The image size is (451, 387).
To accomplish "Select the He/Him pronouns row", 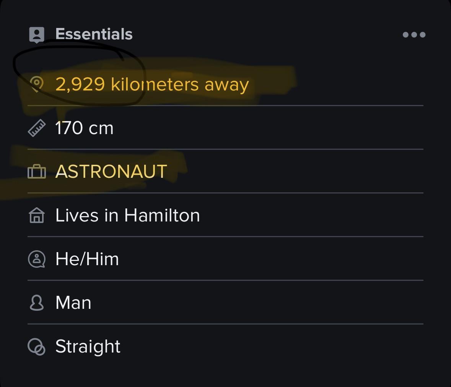I will 87,259.
